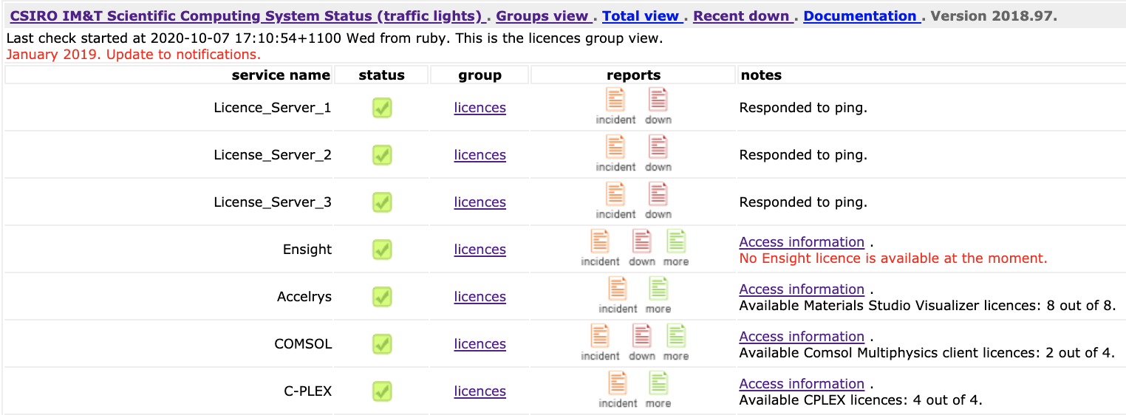Select the Licence_Server_1 service name
Viewport: 1126px width, 415px height.
[x=273, y=108]
